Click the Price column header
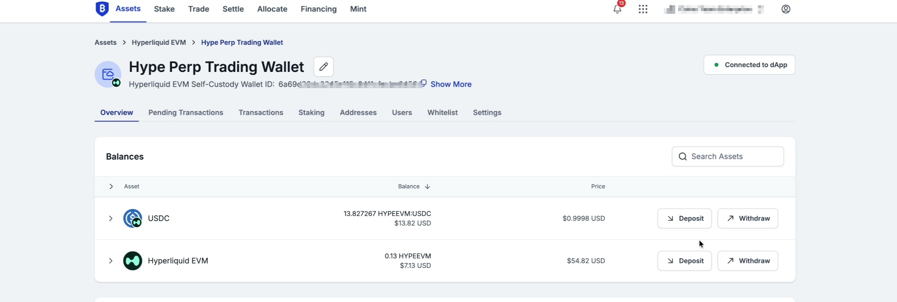This screenshot has width=897, height=302. pyautogui.click(x=598, y=186)
